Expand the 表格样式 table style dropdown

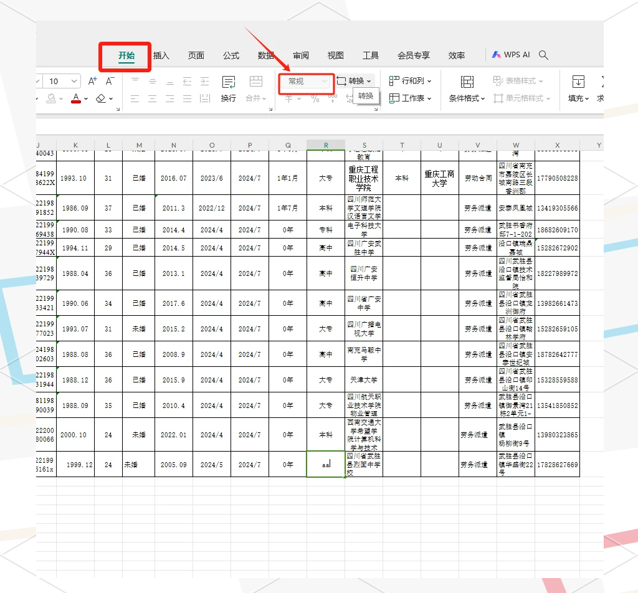pos(541,82)
